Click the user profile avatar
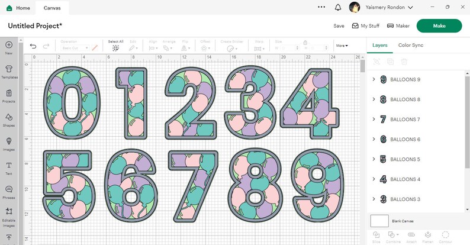The width and height of the screenshot is (470, 245). pyautogui.click(x=355, y=7)
